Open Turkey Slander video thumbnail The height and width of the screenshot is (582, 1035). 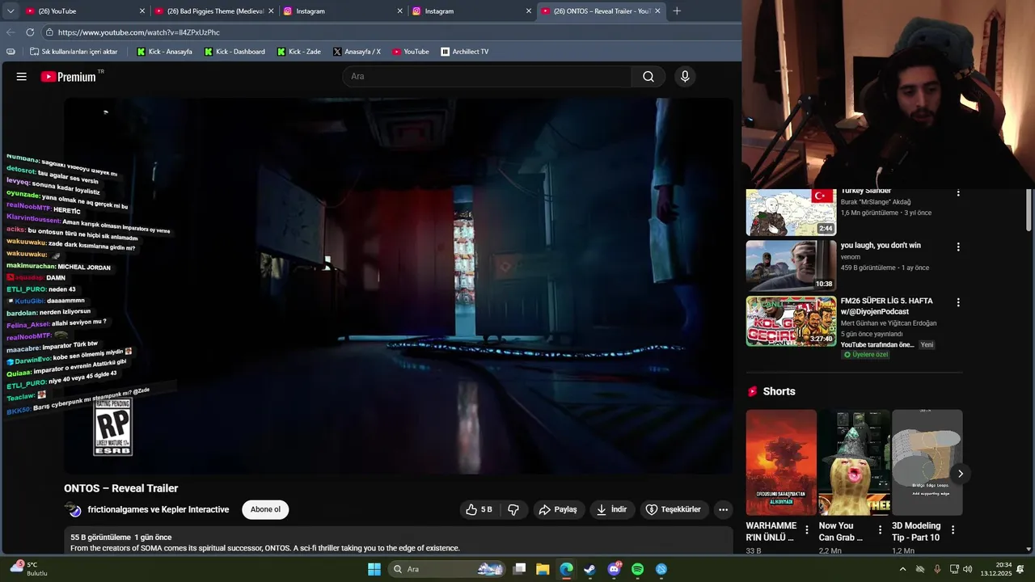pos(791,212)
